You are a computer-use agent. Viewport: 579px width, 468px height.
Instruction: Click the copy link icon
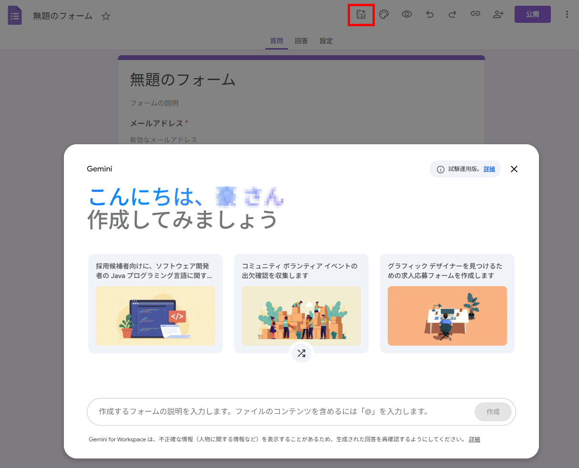click(475, 14)
